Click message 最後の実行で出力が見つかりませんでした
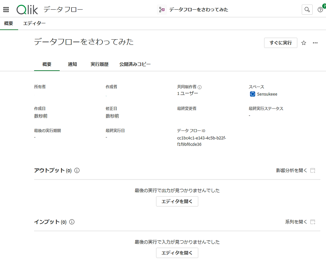The width and height of the screenshot is (326, 265). (x=177, y=190)
